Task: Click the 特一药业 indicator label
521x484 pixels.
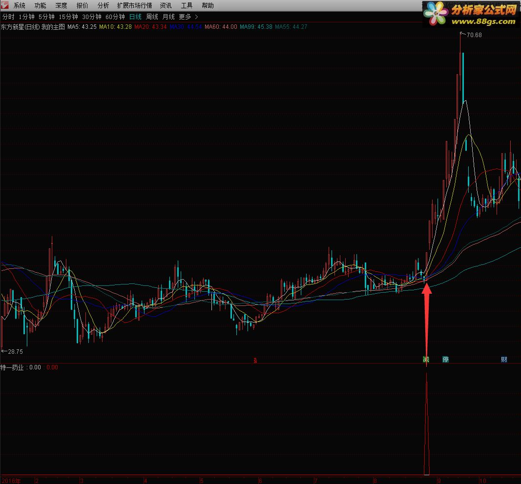Action: (12, 367)
